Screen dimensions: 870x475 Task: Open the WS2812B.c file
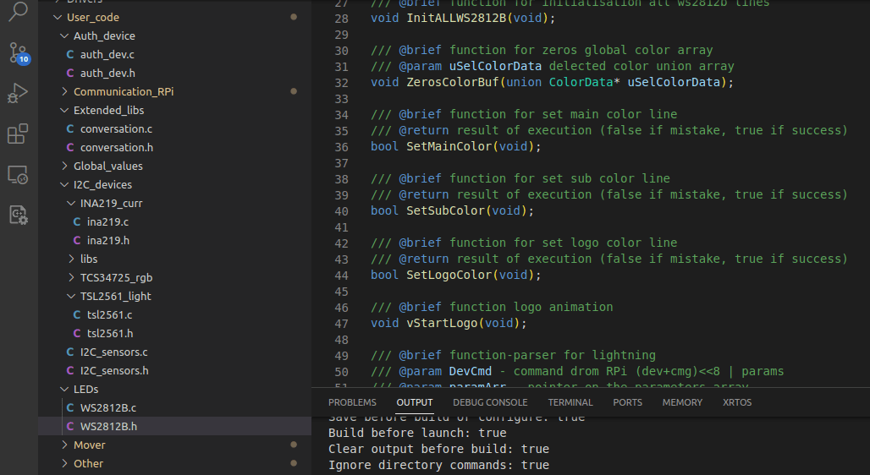click(x=107, y=408)
